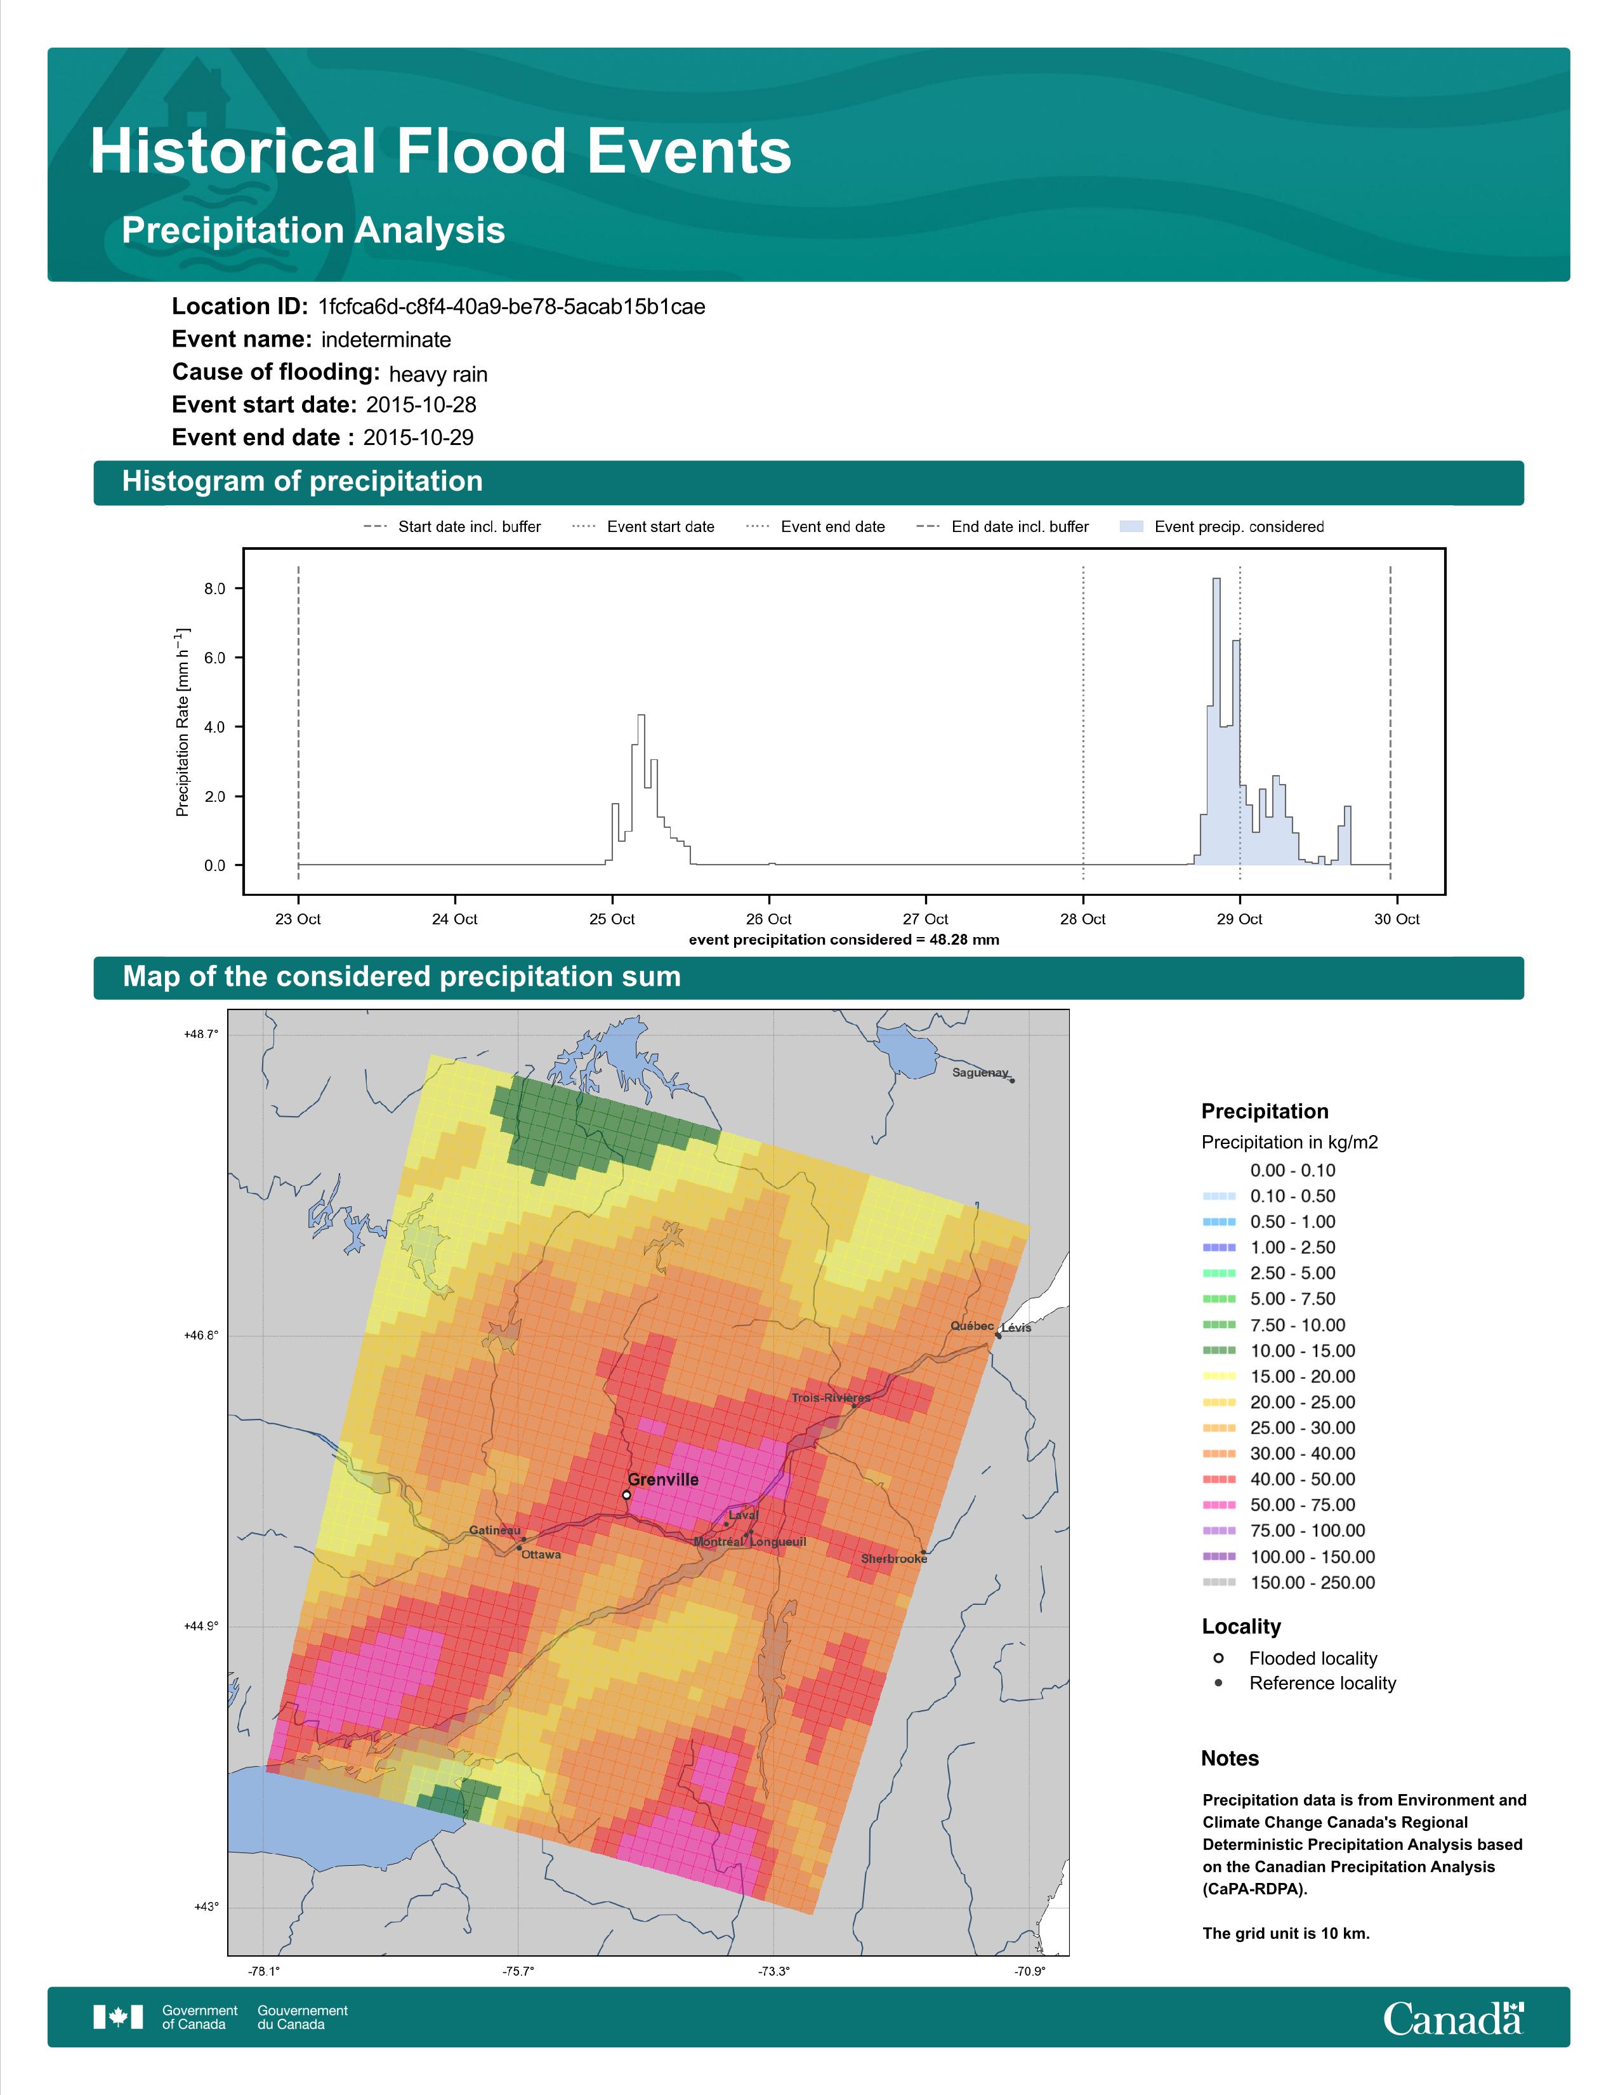
Task: Click the 0.10 - 0.50 legend color swatch
Action: click(1218, 1196)
